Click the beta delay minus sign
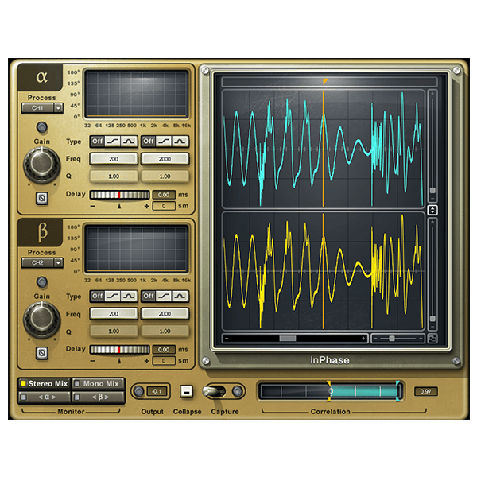 tap(93, 361)
